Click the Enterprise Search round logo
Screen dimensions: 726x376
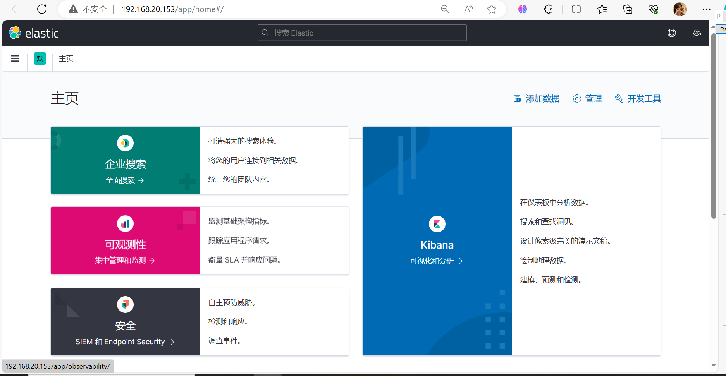(125, 143)
